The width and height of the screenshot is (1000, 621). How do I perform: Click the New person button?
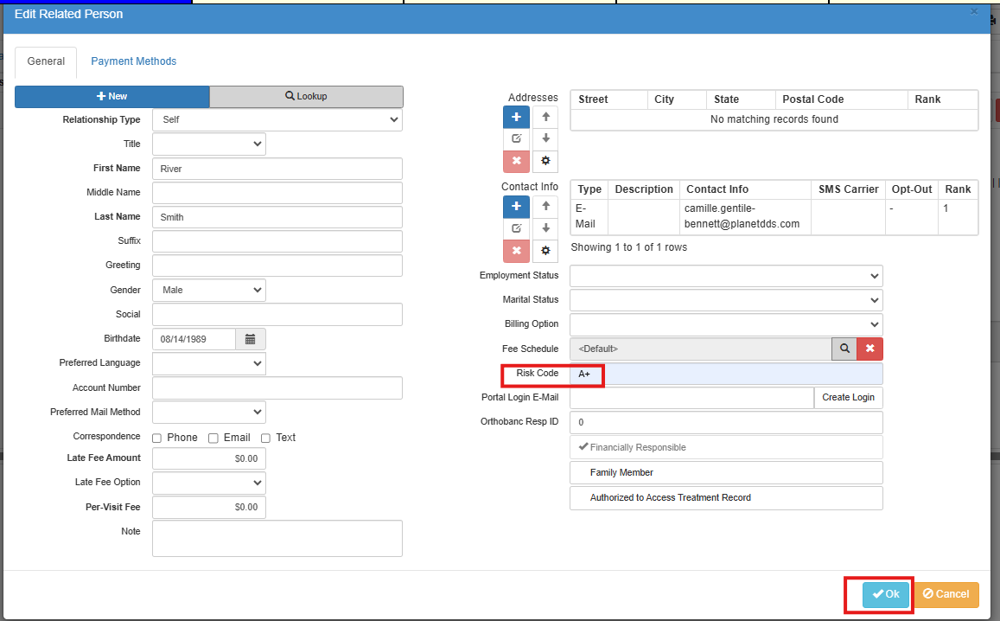click(x=112, y=96)
